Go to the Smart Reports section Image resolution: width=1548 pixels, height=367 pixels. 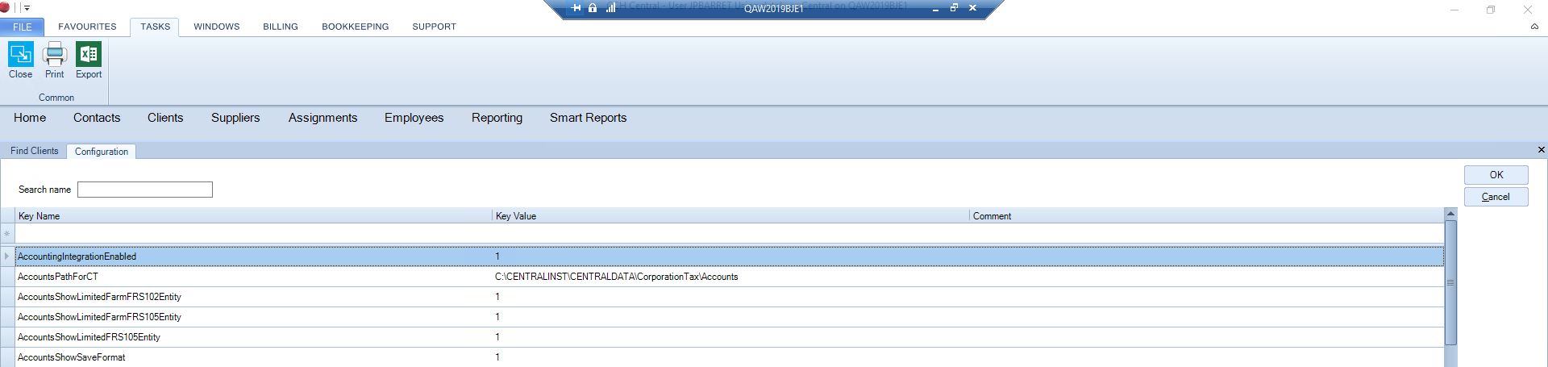pos(588,118)
